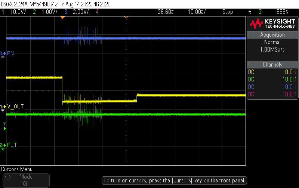This screenshot has height=188, width=299.
Task: Click the 1.00MSa/s sample rate
Action: pyautogui.click(x=272, y=50)
